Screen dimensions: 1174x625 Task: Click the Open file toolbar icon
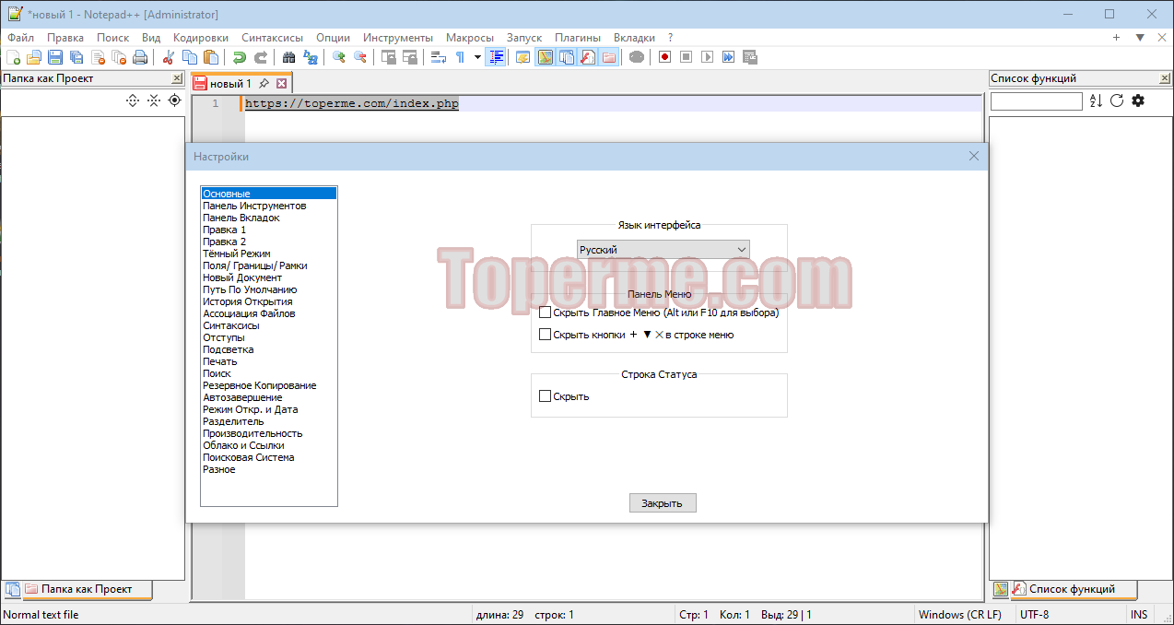pos(34,57)
